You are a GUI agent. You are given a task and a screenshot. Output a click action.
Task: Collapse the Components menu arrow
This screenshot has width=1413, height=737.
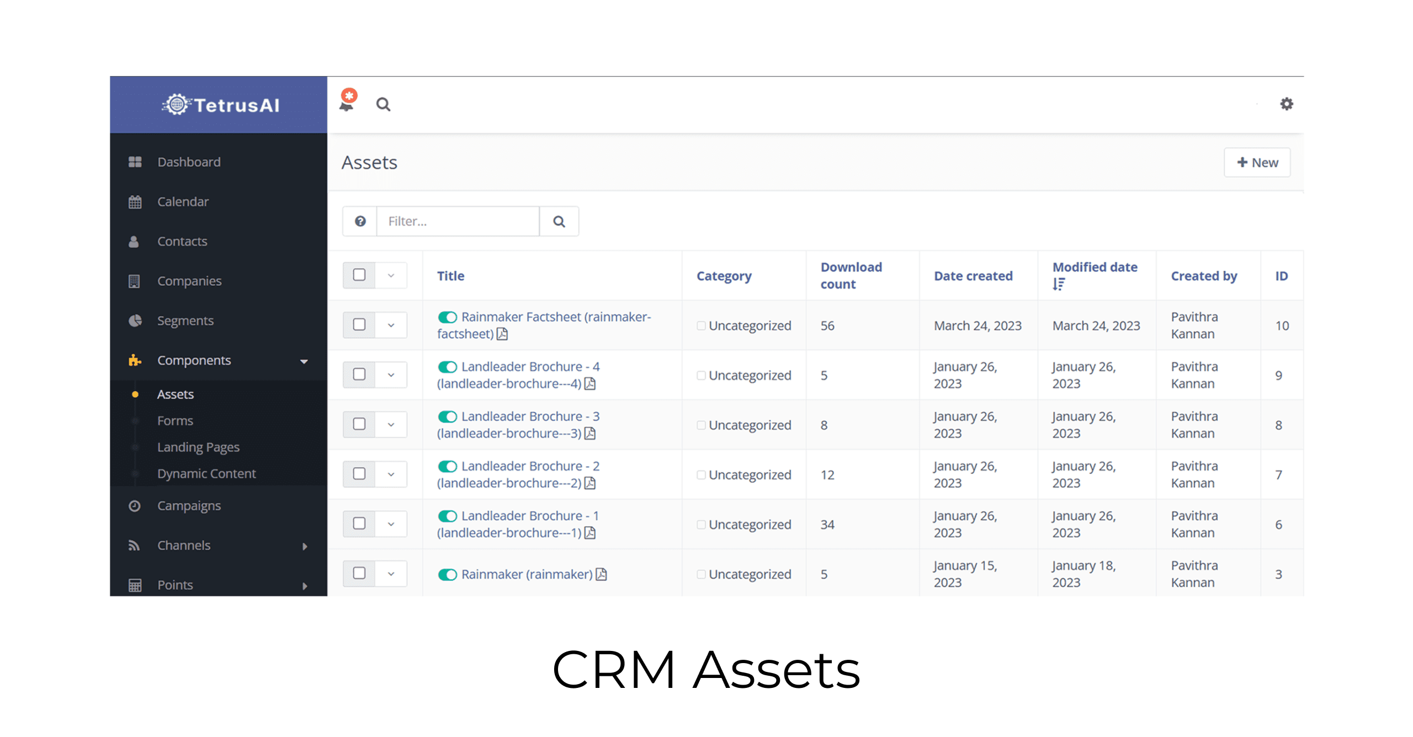coord(304,361)
